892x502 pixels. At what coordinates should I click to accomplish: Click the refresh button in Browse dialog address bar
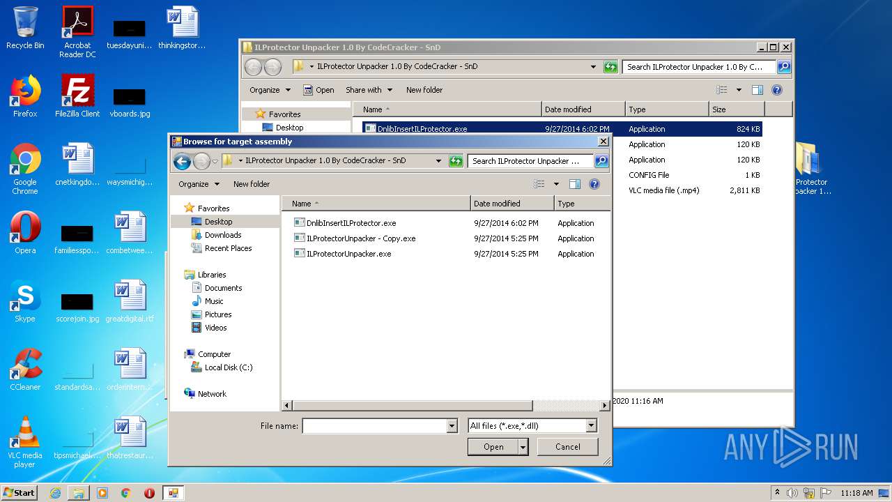pos(456,161)
